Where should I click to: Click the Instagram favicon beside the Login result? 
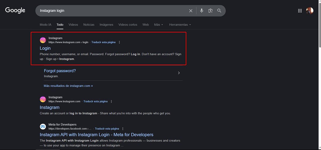(43, 40)
